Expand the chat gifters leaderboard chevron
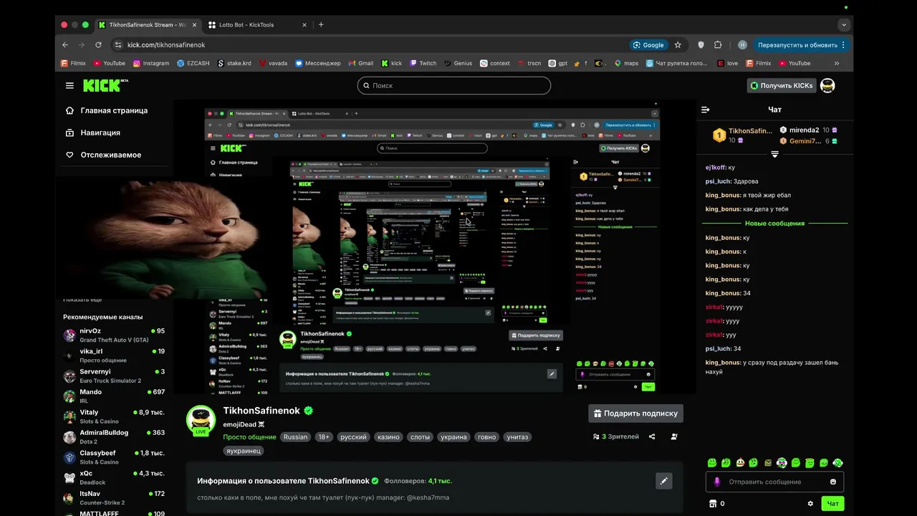The image size is (917, 516). (774, 154)
